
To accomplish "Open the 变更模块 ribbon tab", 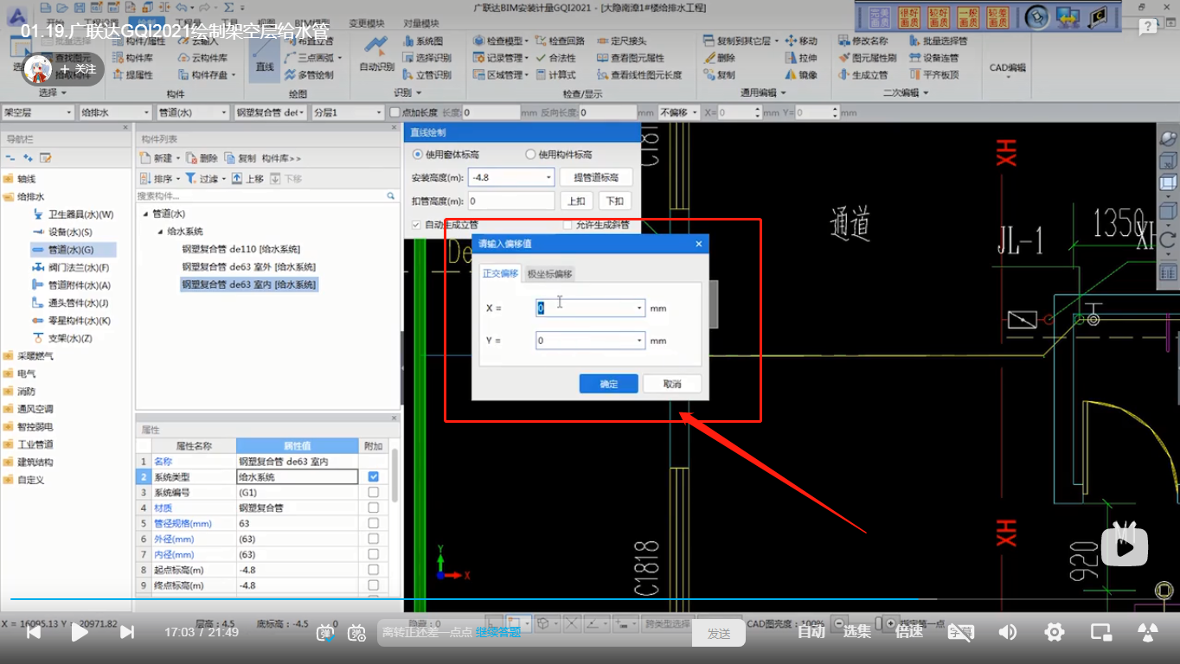I will pyautogui.click(x=366, y=23).
